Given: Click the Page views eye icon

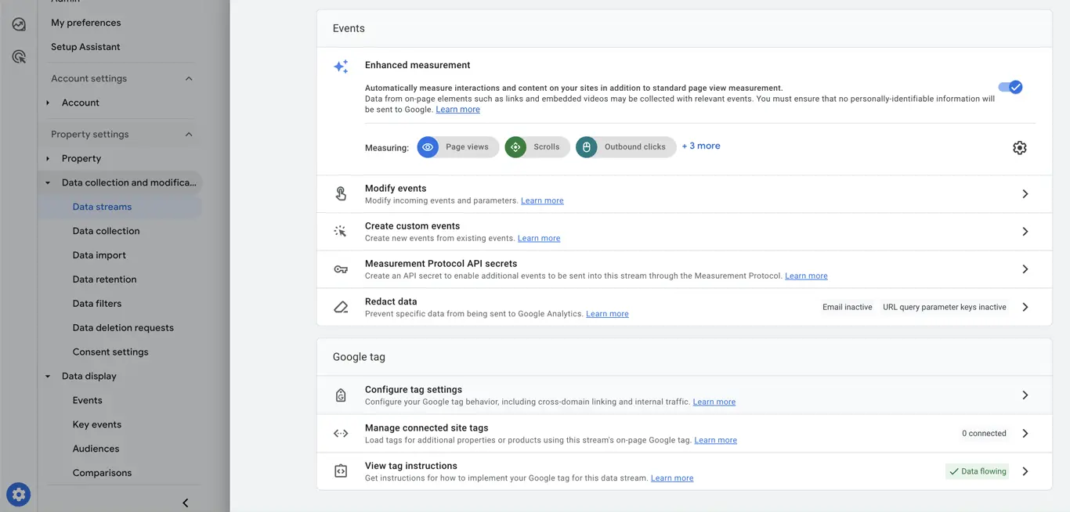Looking at the screenshot, I should (x=428, y=146).
